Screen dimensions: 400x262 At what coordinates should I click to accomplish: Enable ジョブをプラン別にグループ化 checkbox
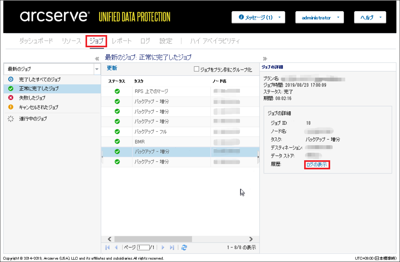196,69
